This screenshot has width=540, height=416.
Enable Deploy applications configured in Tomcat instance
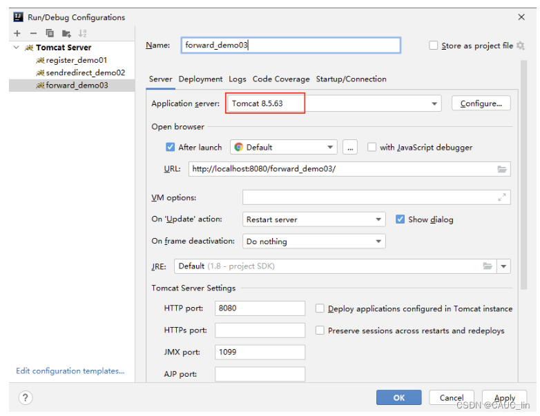pyautogui.click(x=320, y=308)
